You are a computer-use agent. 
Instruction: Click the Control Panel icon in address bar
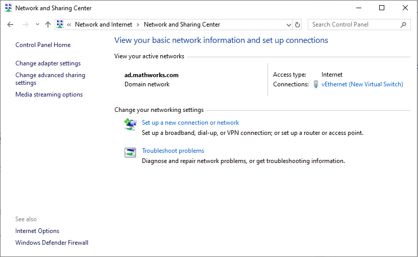tap(60, 25)
